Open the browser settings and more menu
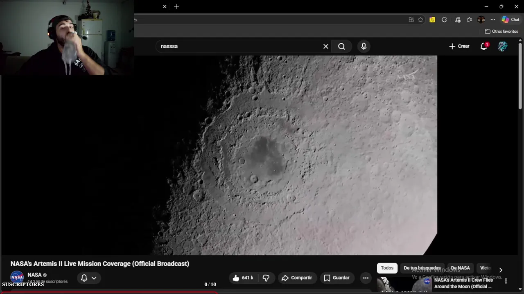 (493, 20)
